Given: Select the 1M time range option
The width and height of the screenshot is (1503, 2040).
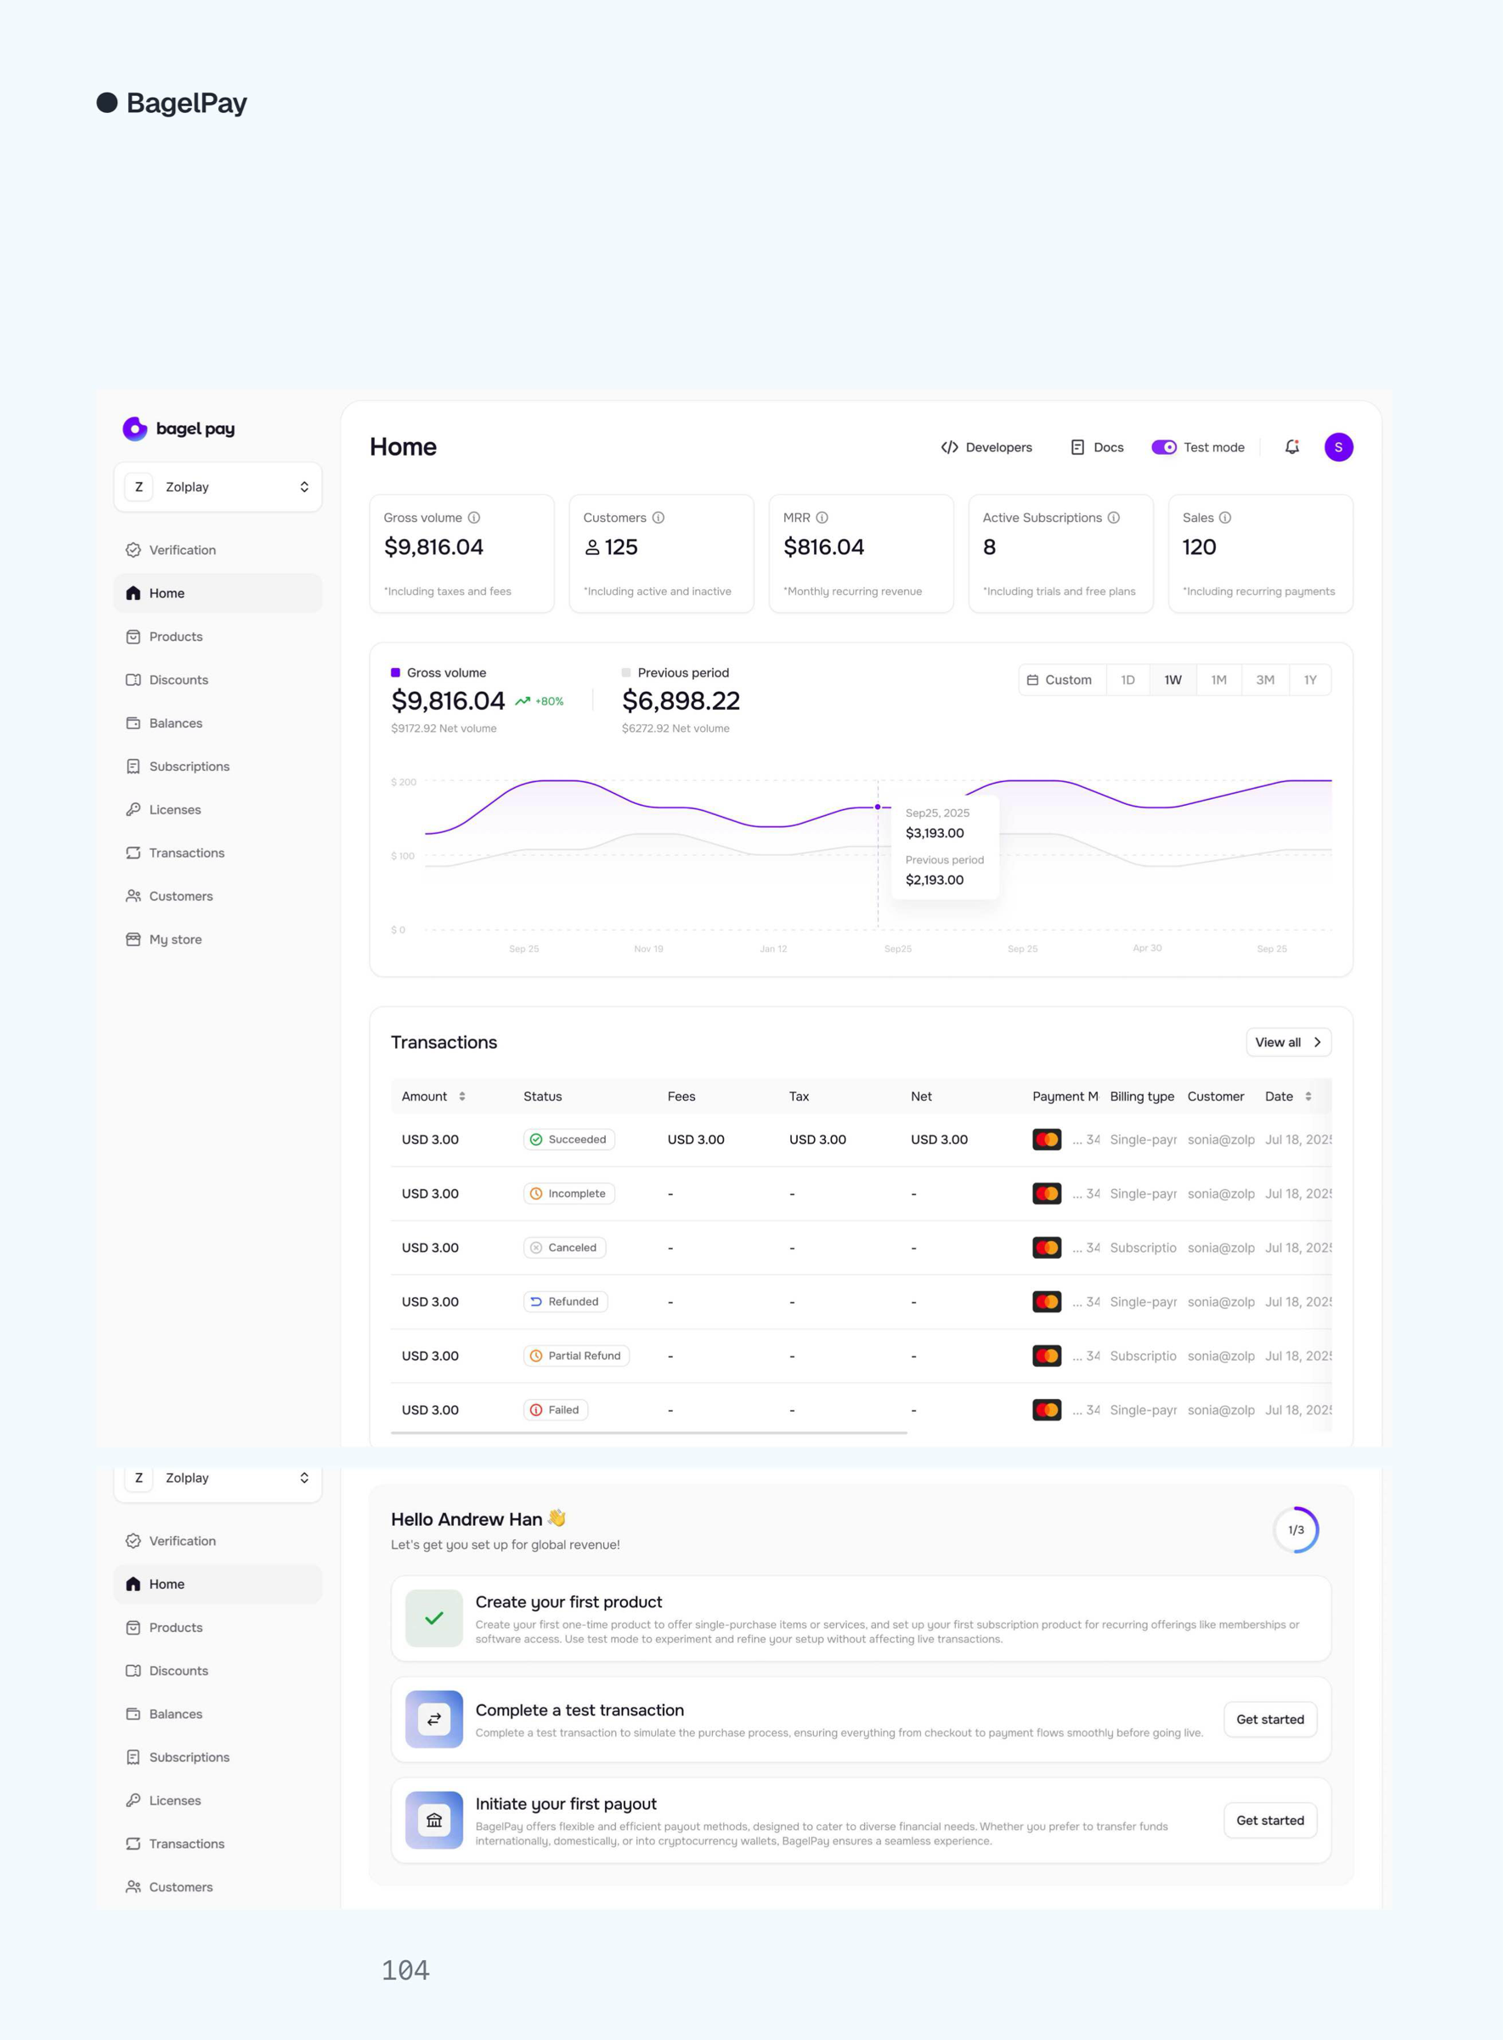Looking at the screenshot, I should point(1218,680).
